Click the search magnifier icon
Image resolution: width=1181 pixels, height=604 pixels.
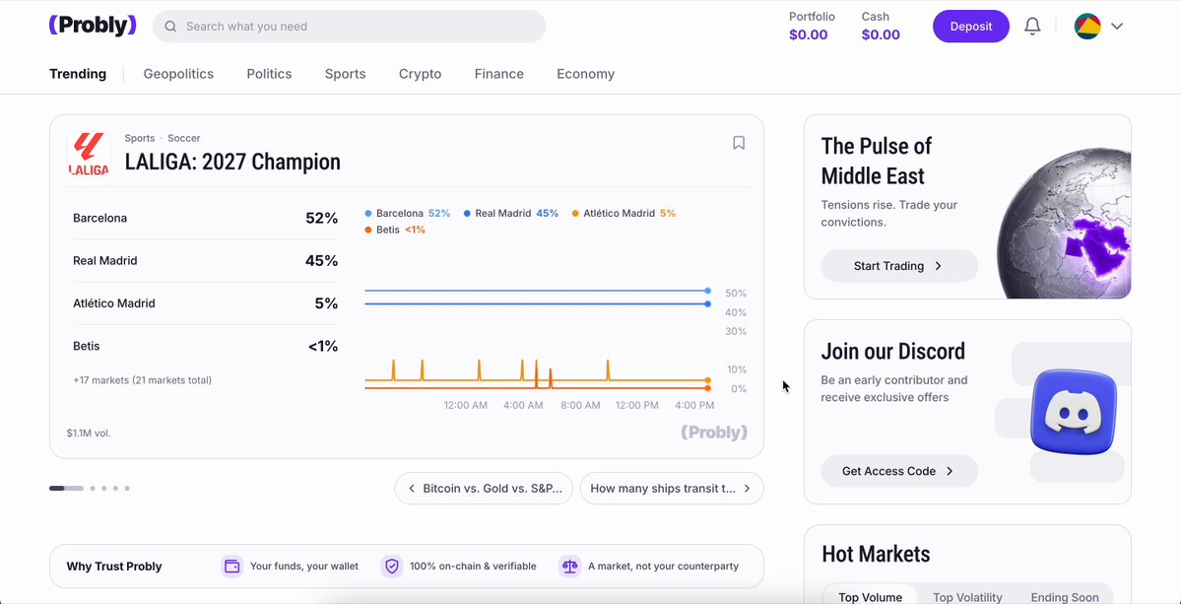171,27
